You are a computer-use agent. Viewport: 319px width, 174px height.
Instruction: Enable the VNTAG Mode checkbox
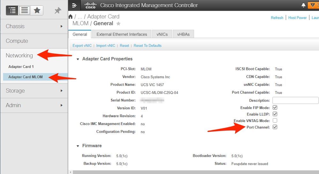click(x=275, y=121)
